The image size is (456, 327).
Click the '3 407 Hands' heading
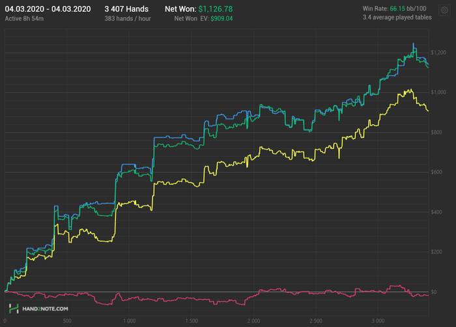[x=126, y=9]
